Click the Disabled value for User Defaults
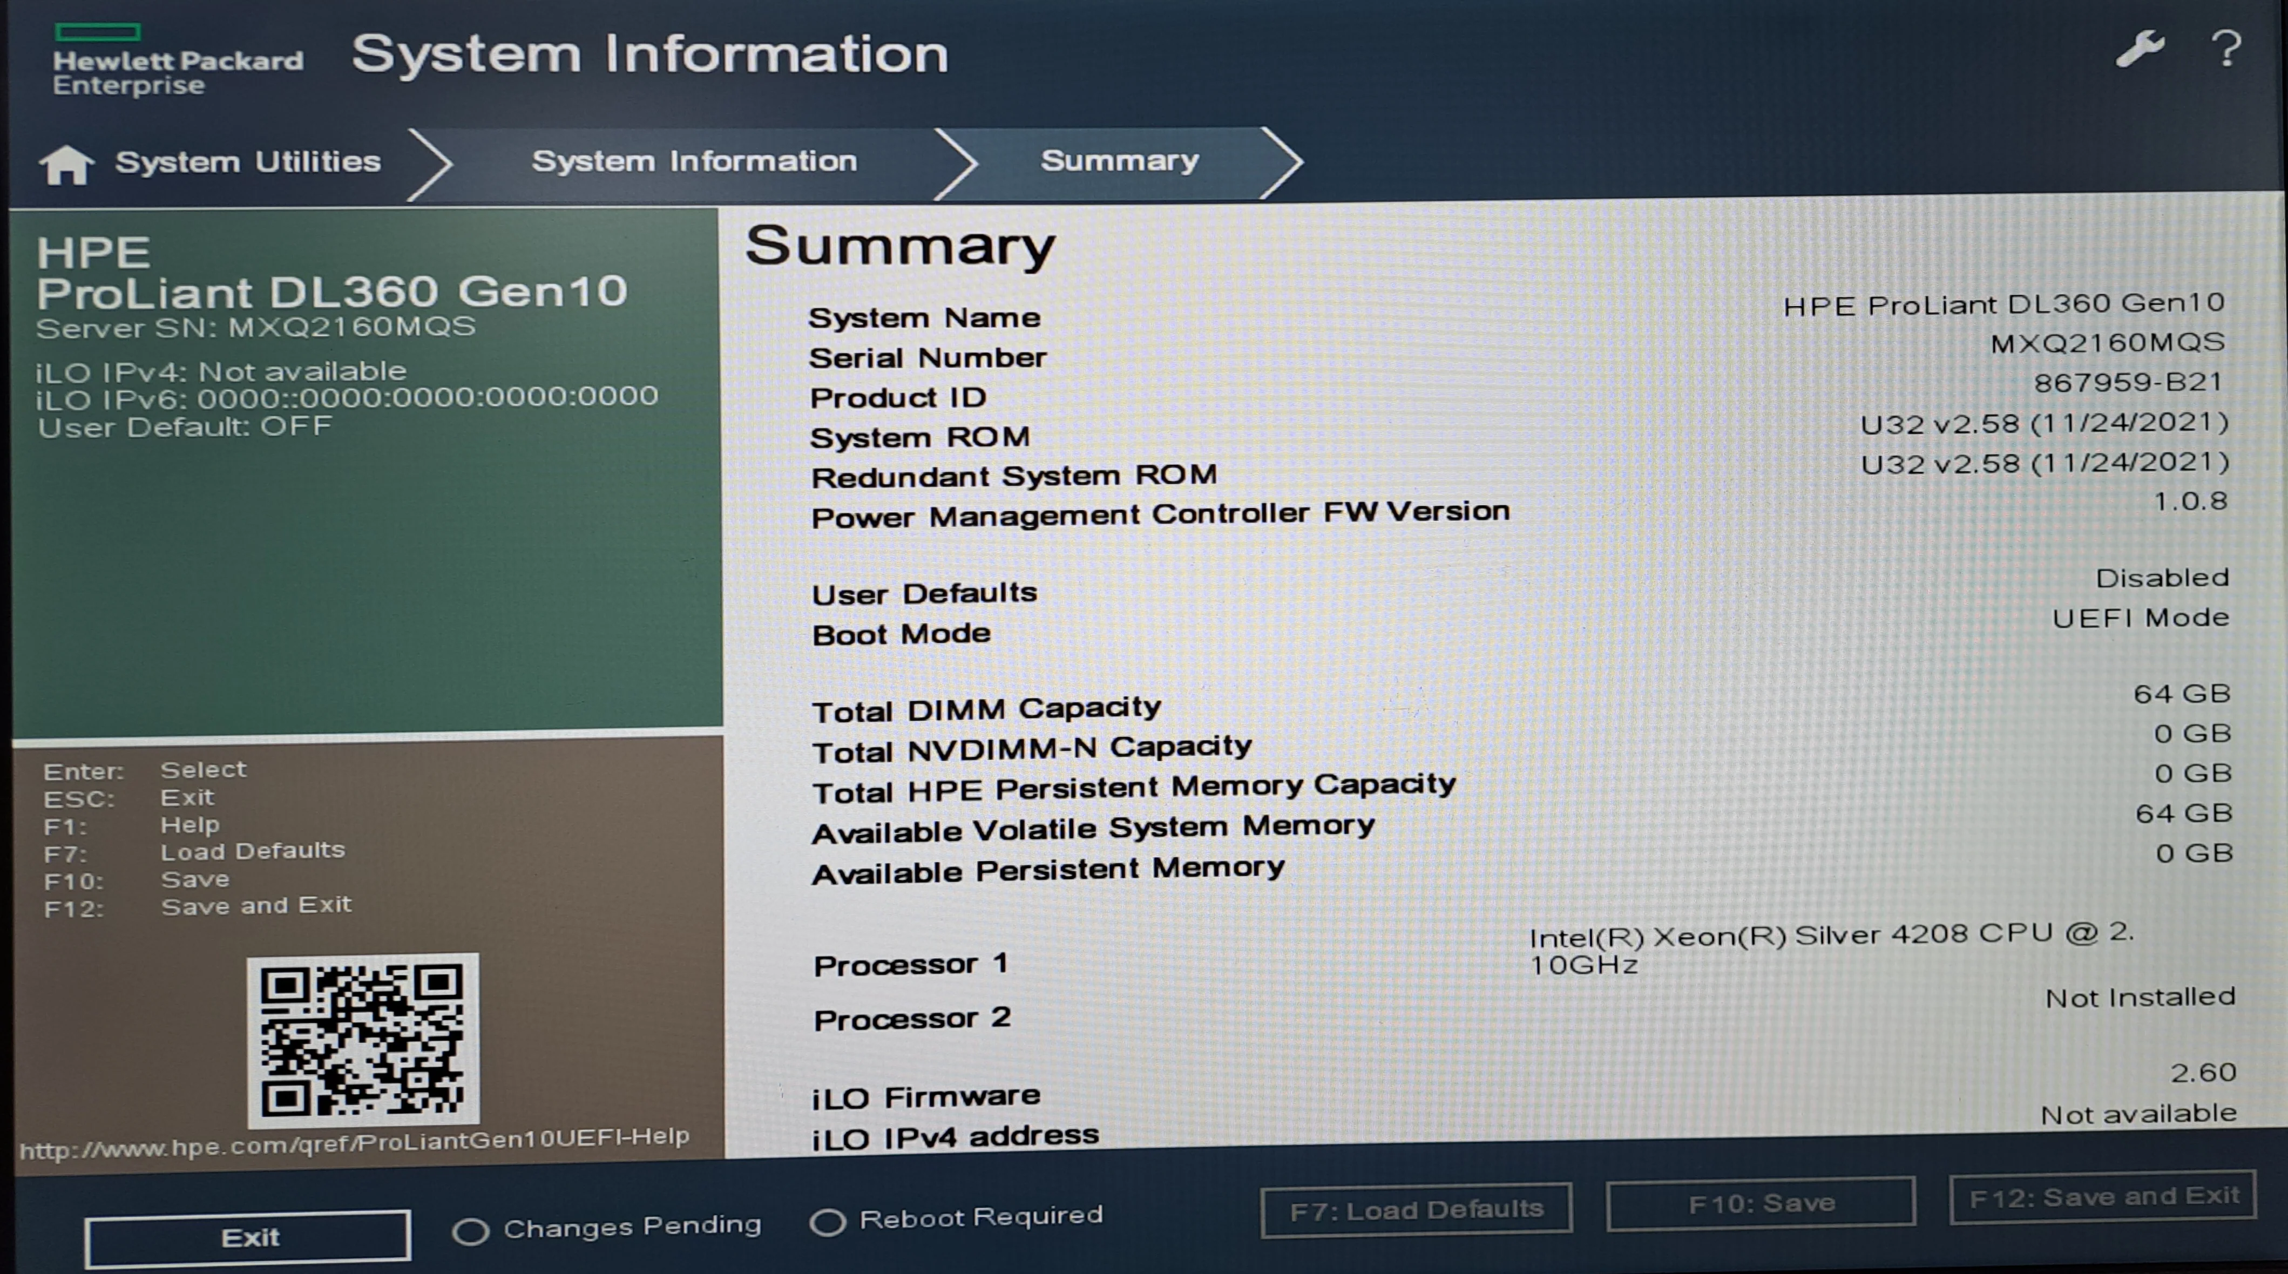The height and width of the screenshot is (1274, 2288). 2162,578
